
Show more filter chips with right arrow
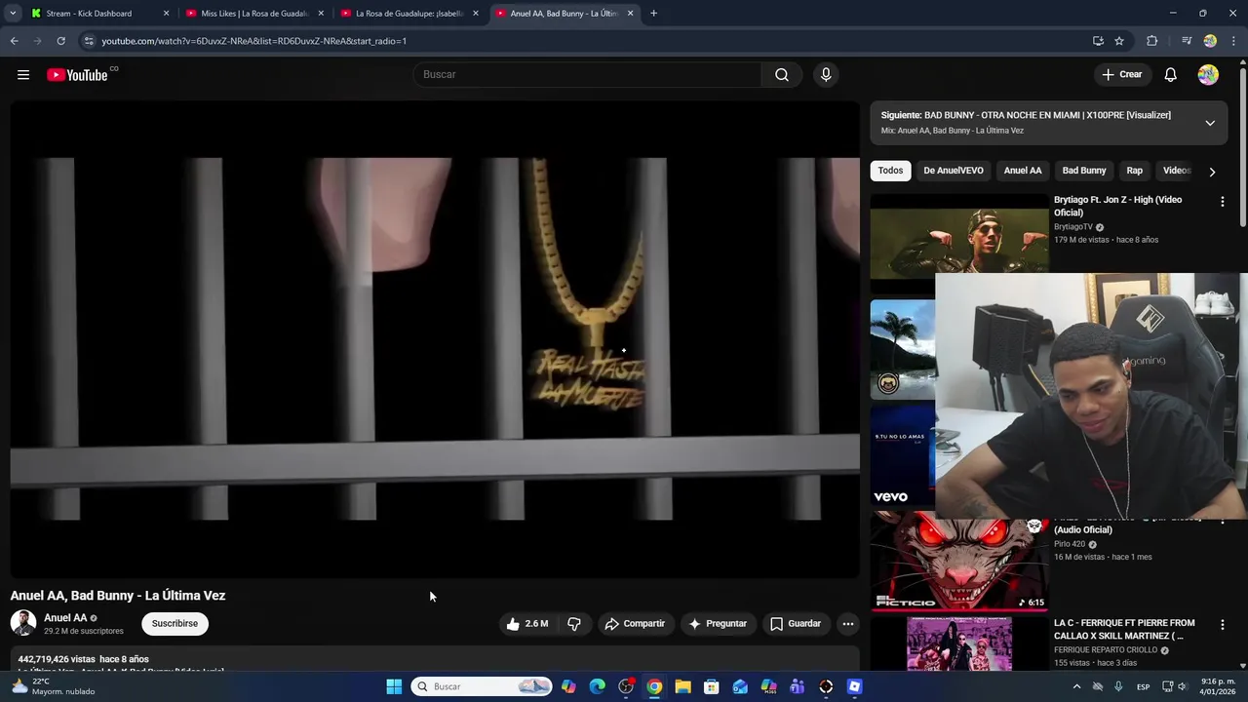coord(1212,172)
